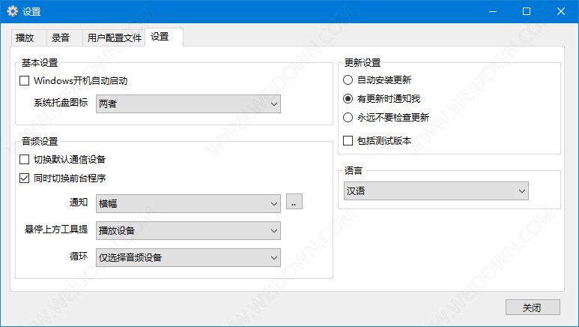The image size is (579, 327).
Task: Open the 系统托盘图标 dropdown
Action: 188,104
